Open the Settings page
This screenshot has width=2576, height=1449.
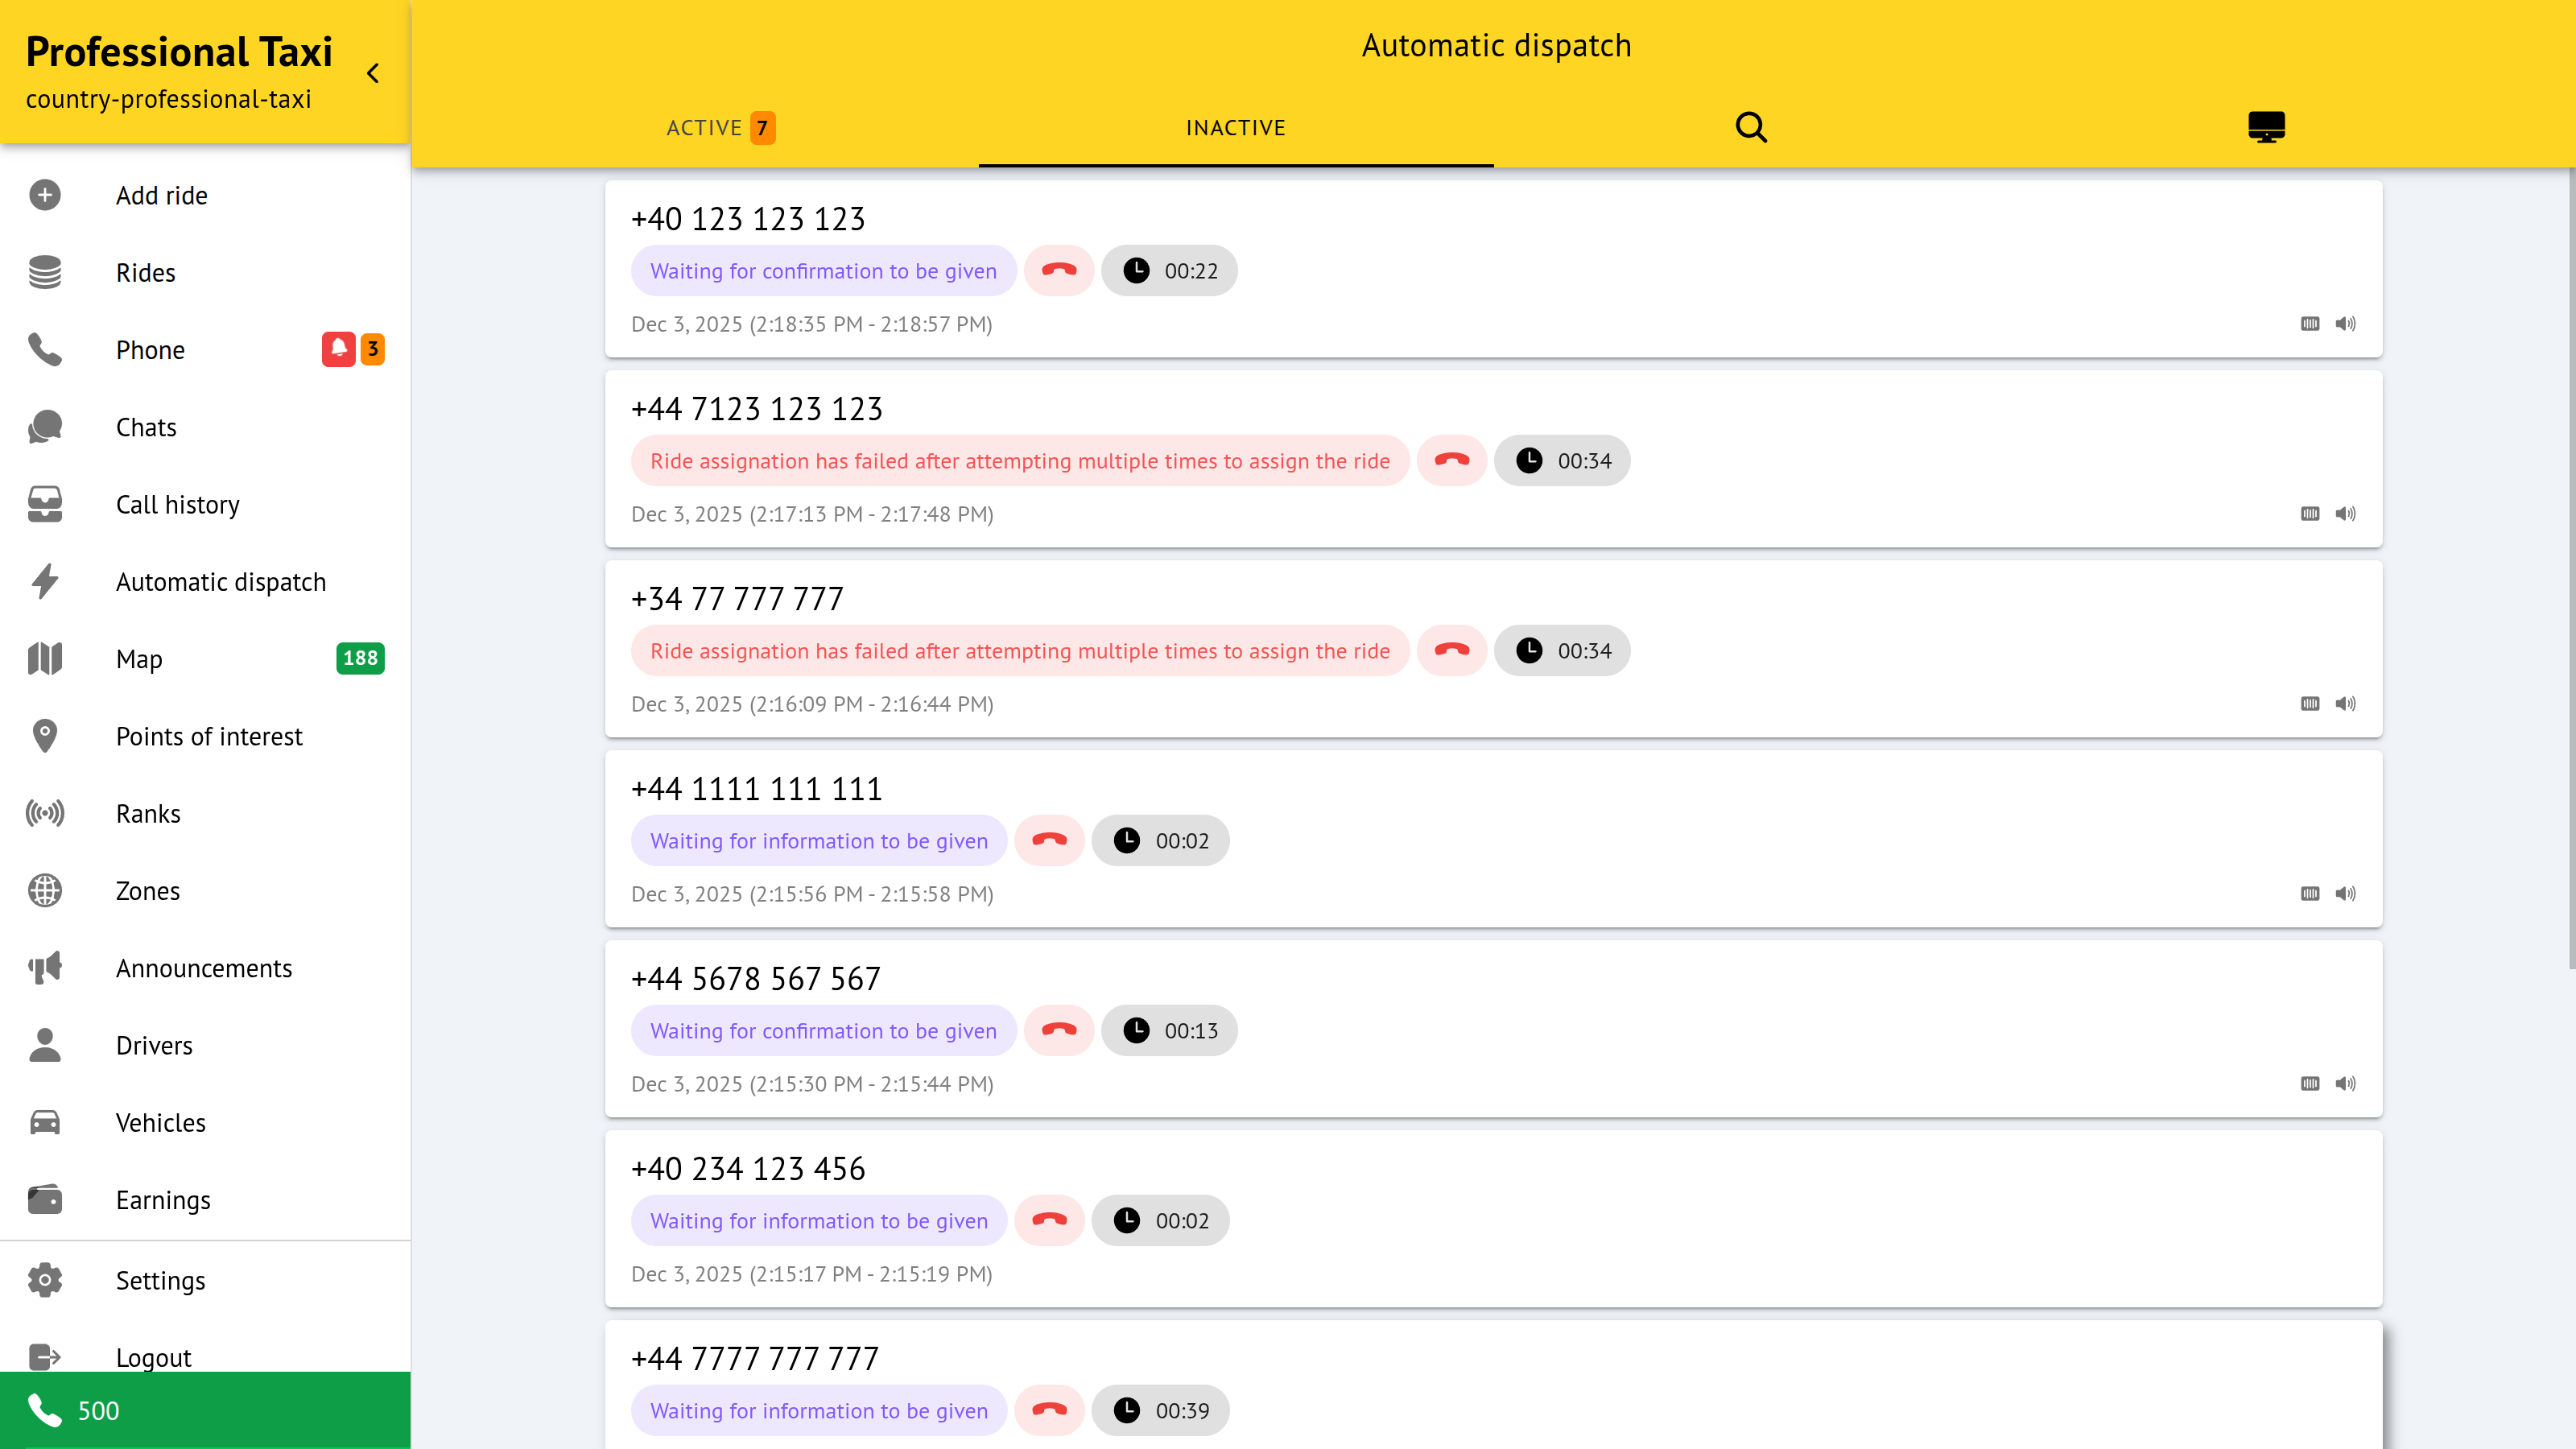[160, 1281]
